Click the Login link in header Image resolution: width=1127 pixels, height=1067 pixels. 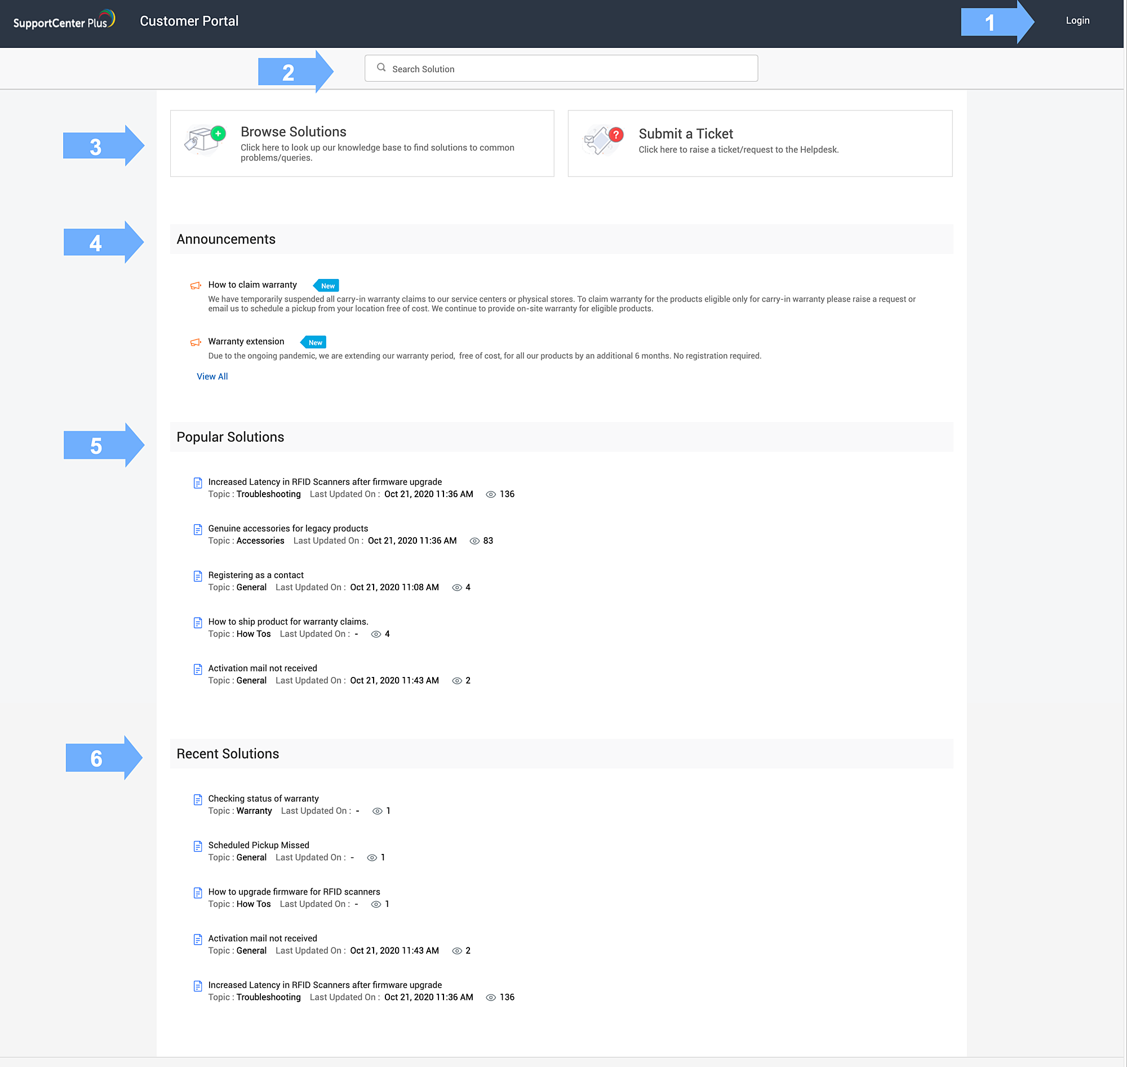pos(1077,20)
